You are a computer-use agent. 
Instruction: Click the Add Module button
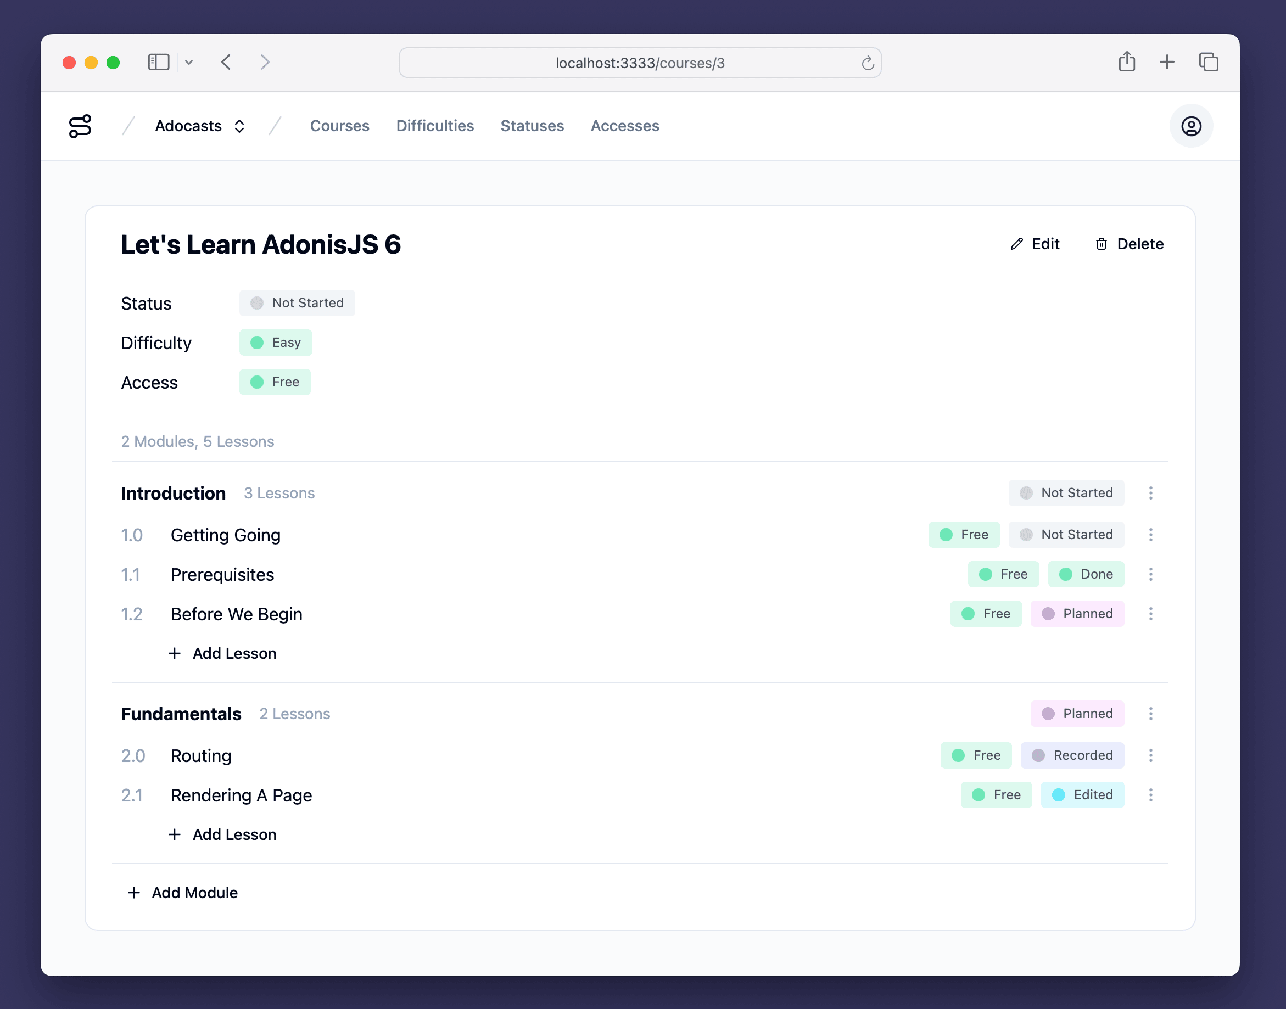click(x=183, y=893)
